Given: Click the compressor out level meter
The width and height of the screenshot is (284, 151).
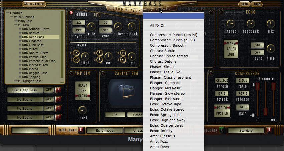Looking at the screenshot, I should pos(274,99).
